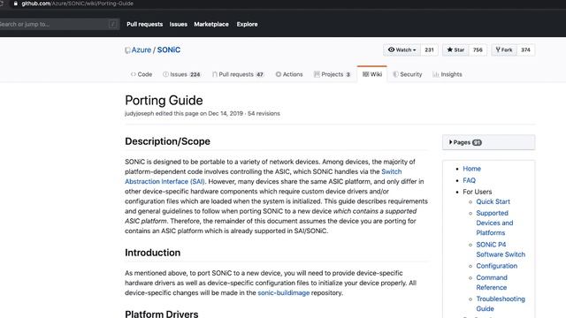The height and width of the screenshot is (318, 566).
Task: Expand the Pages list
Action: click(489, 142)
